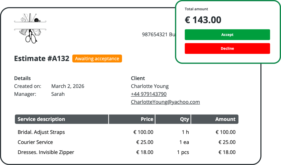Screen dimensions: 281x165
Task: Click the tailor shop logo icon
Action: point(30,28)
